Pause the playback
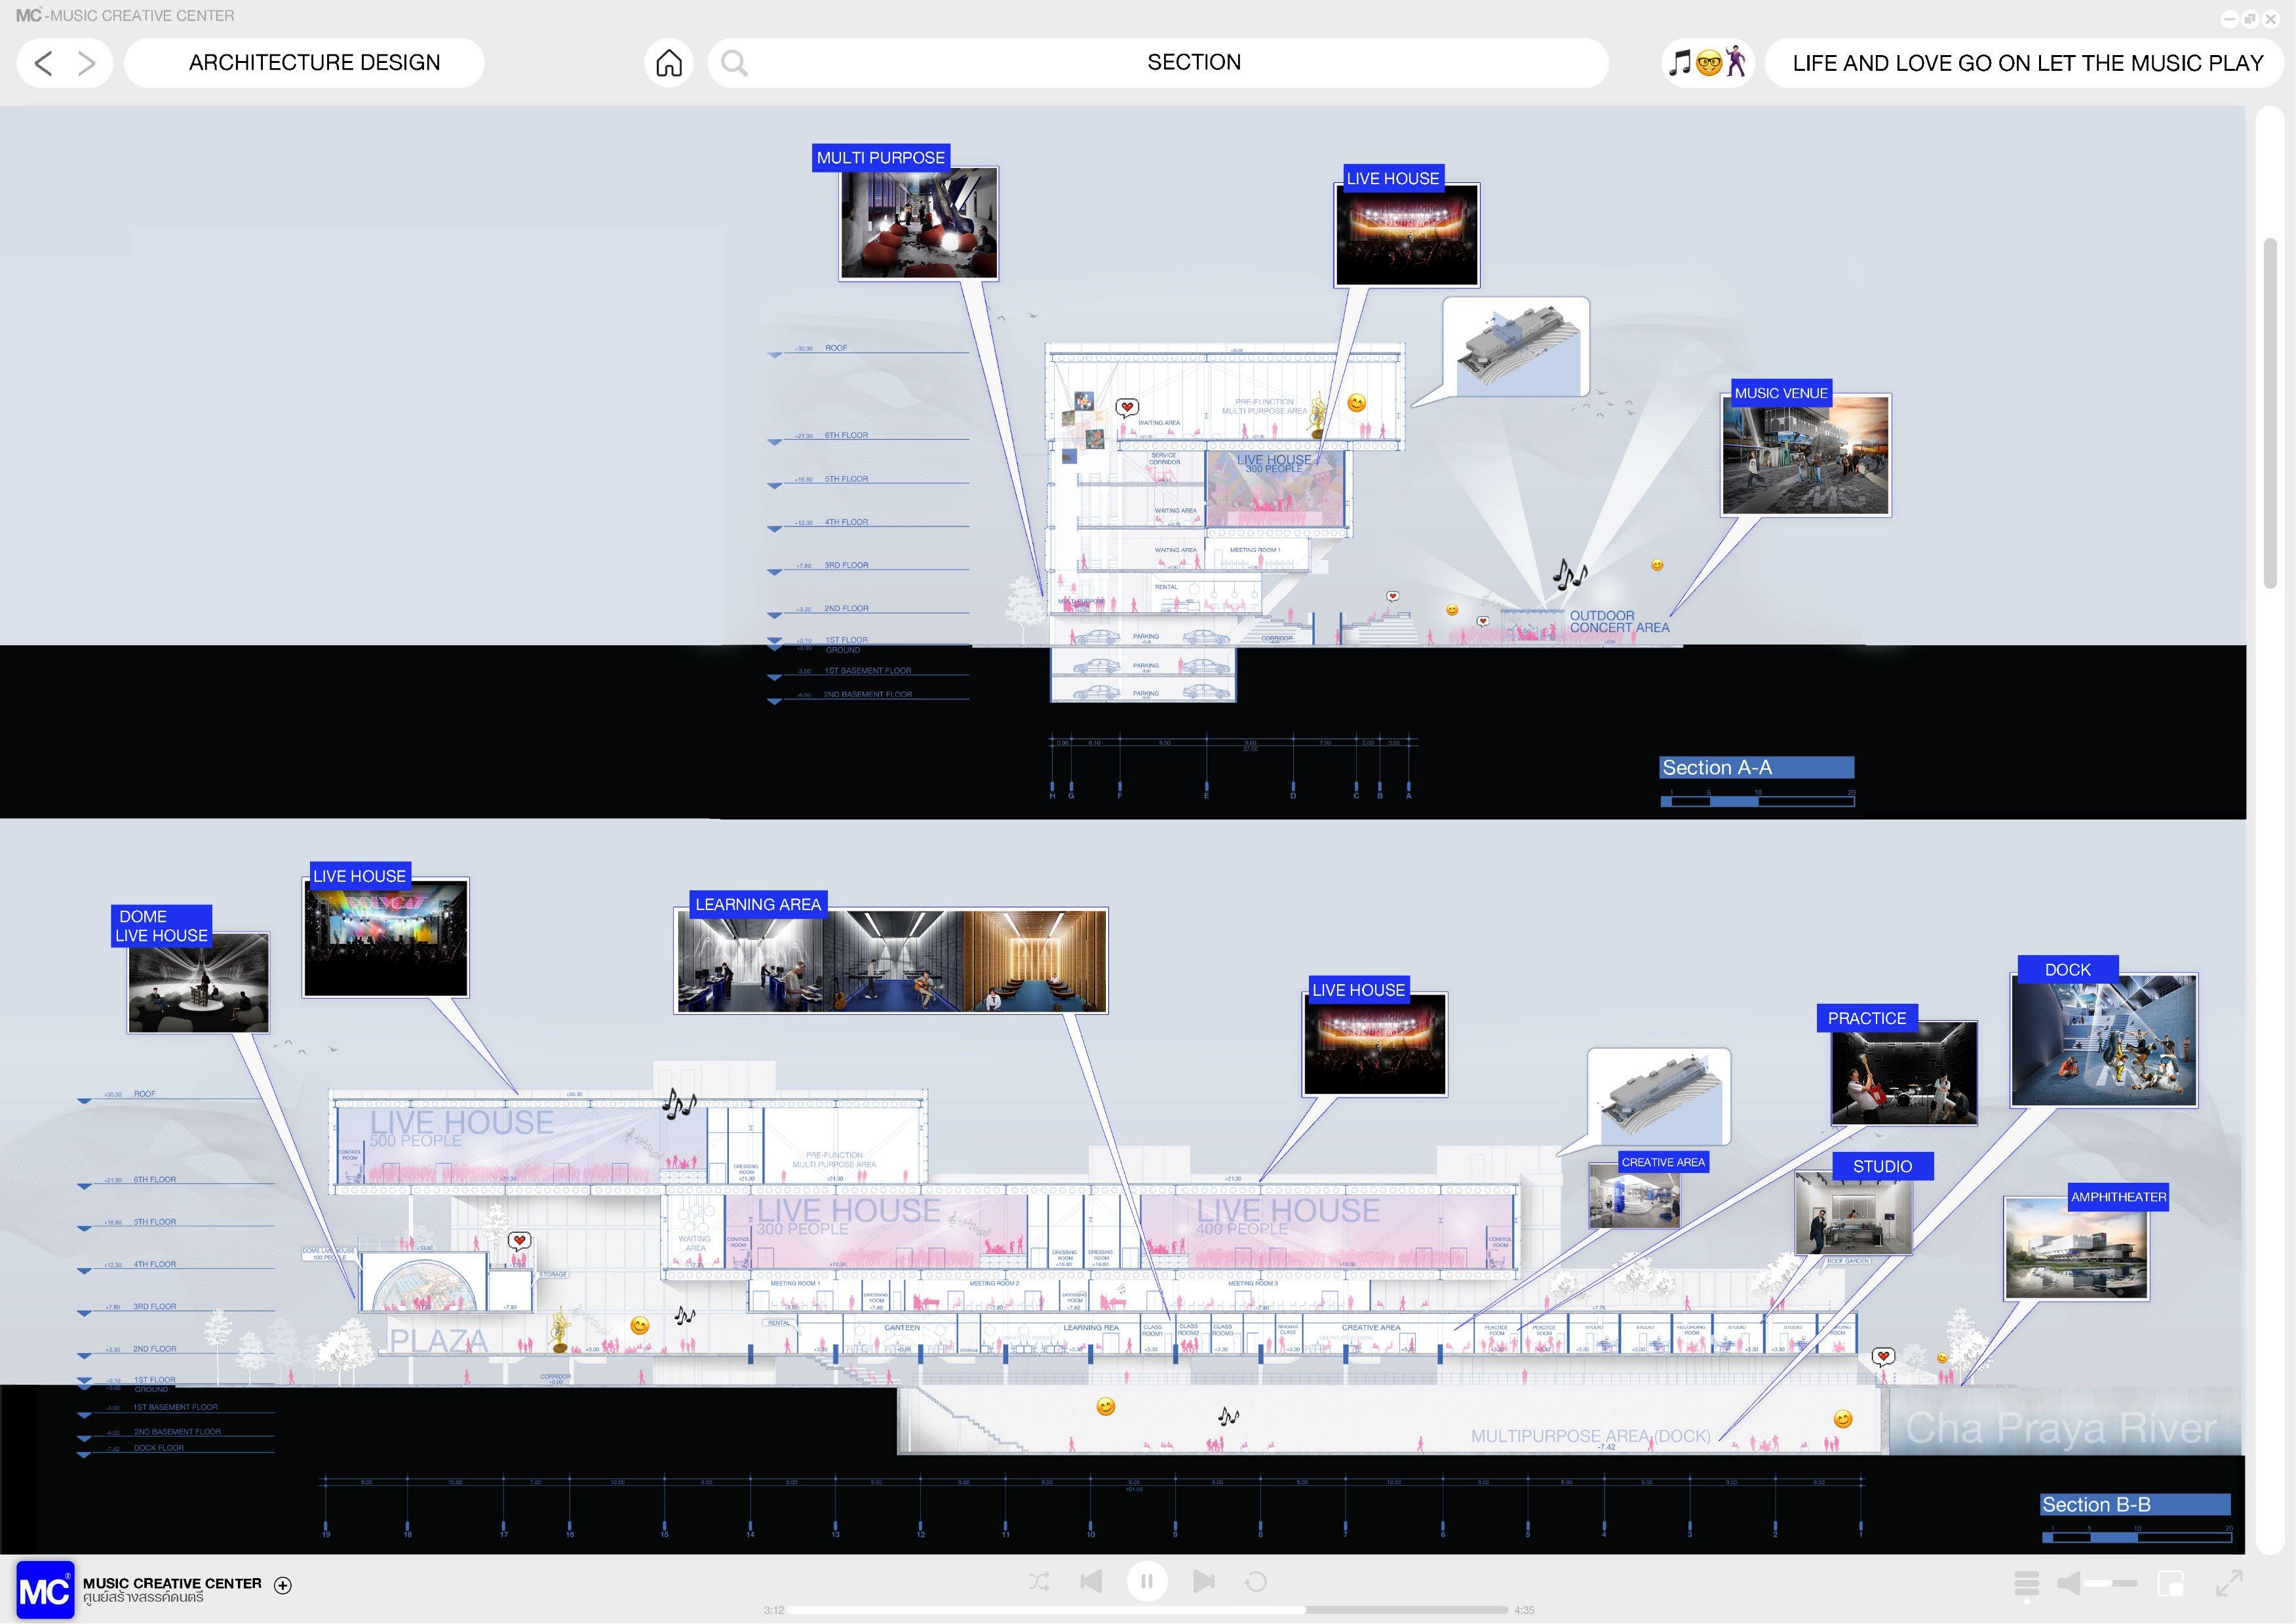2296x1624 pixels. pos(1147,1581)
